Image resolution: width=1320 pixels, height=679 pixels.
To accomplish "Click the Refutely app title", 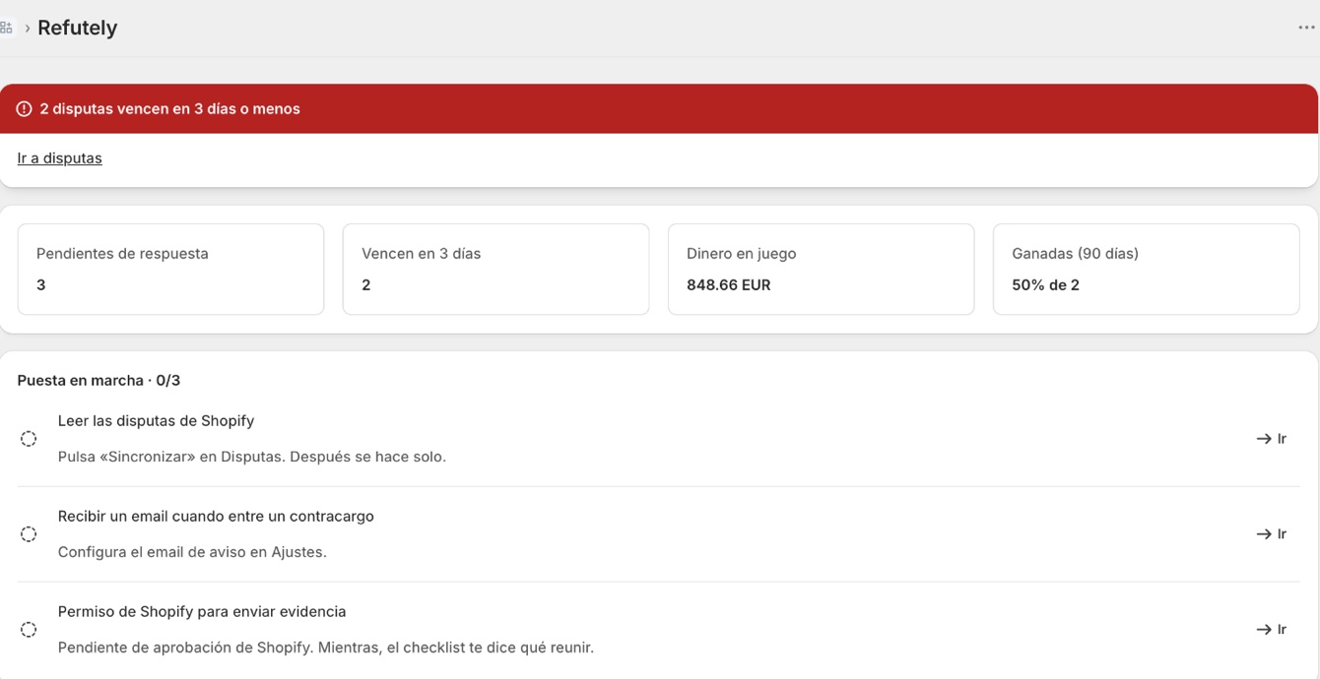I will point(77,28).
